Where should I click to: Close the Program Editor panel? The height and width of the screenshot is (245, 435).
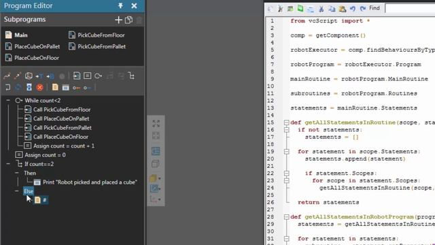tap(134, 5)
